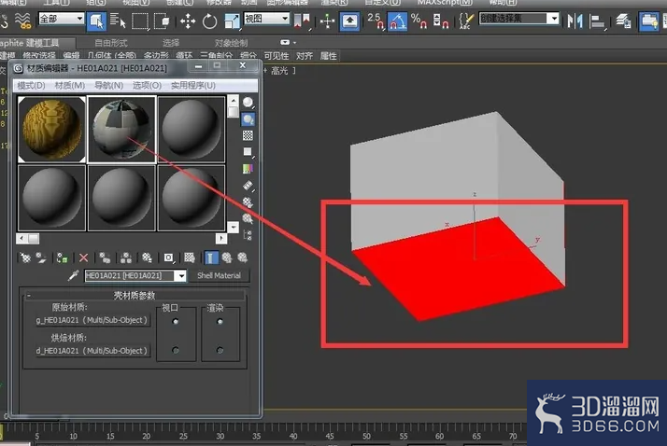Toggle the 2.5D Snaps button
This screenshot has width=667, height=446.
[376, 21]
